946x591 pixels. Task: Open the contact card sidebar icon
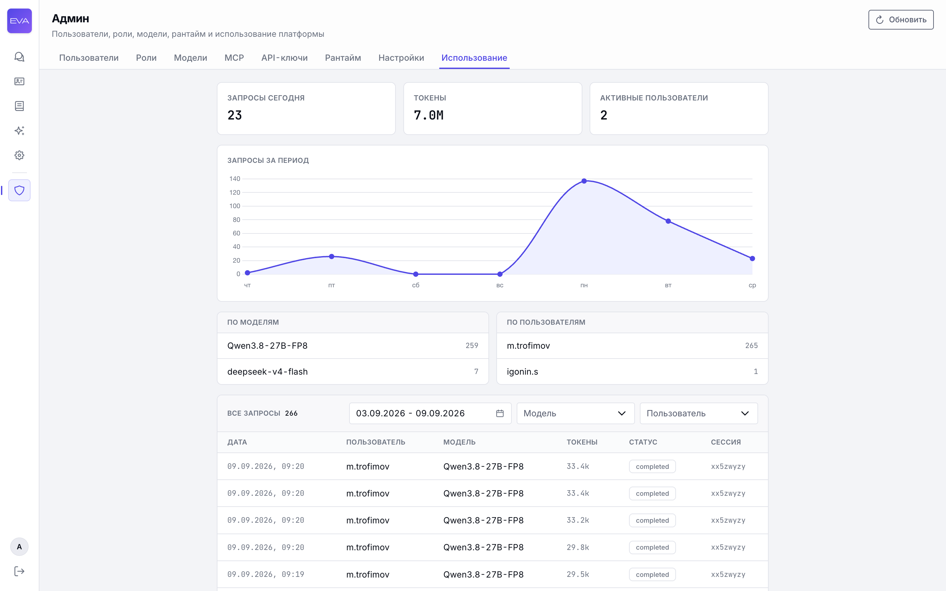[x=19, y=81]
